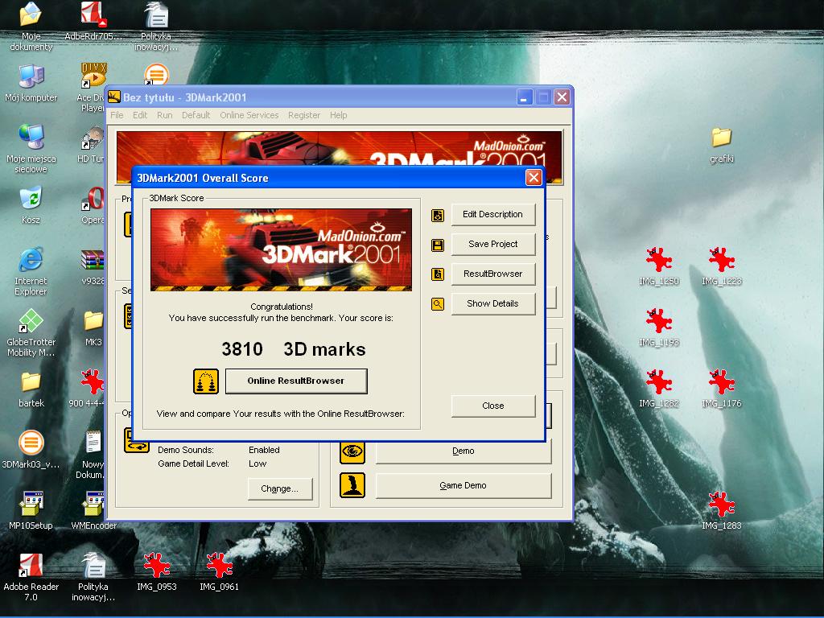Open the Kosz recycle bin
Screen dimensions: 824x618
pyautogui.click(x=31, y=205)
